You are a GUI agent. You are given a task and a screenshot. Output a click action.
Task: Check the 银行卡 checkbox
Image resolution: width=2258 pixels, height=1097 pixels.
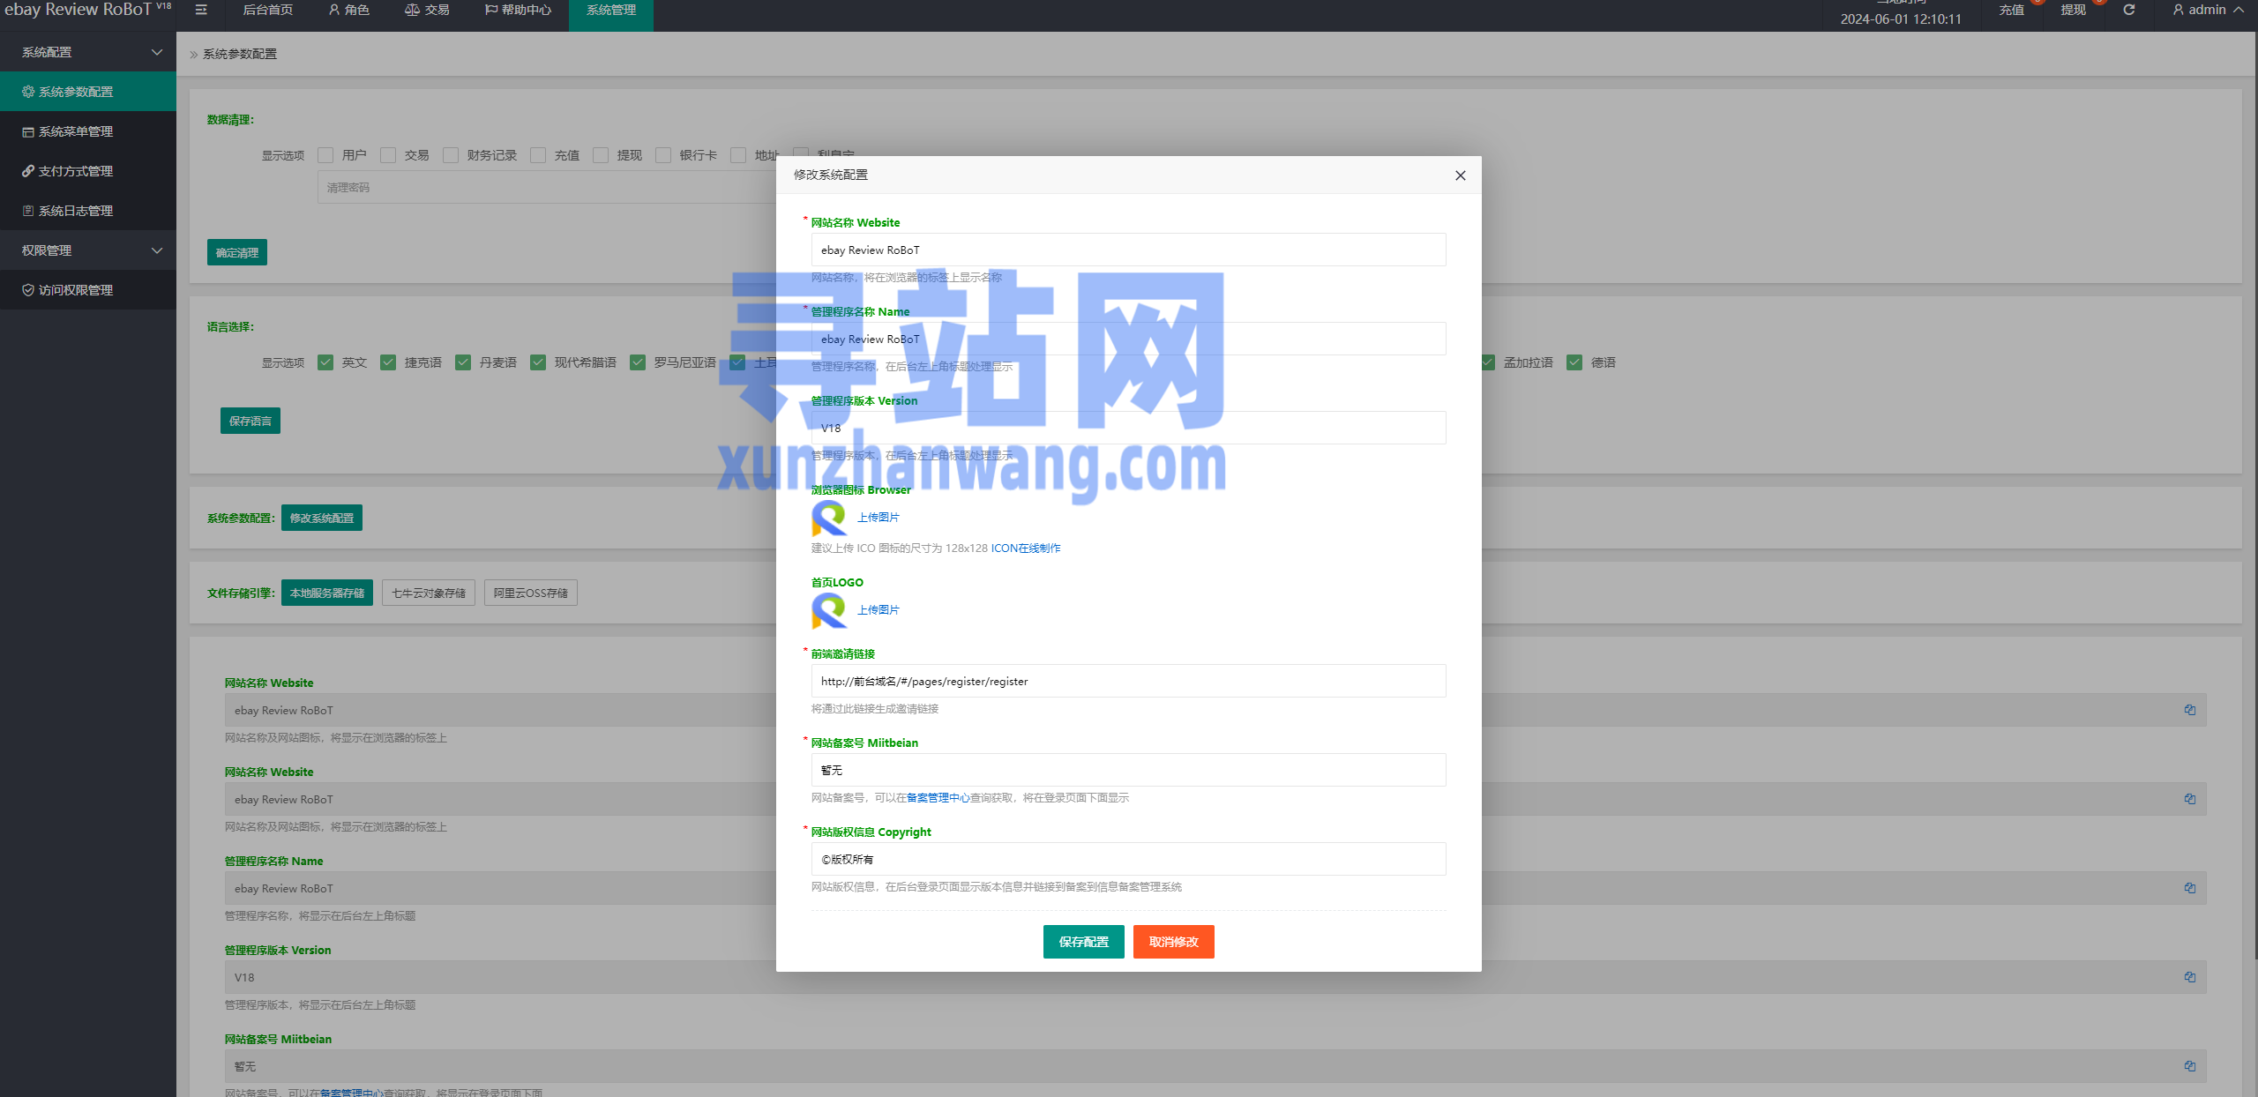point(663,155)
